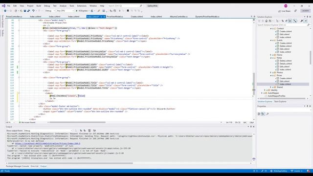Click the Output window horizontal scrollbar
313x176 pixels.
pyautogui.click(x=71, y=163)
